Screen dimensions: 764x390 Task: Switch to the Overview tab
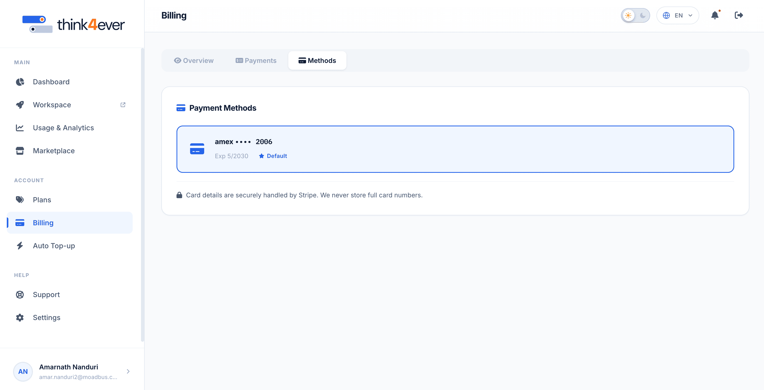coord(194,61)
